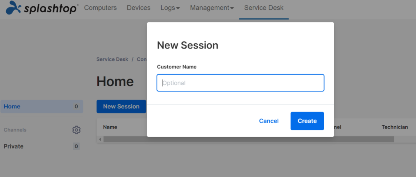The height and width of the screenshot is (177, 416).
Task: Focus the Customer Name input field
Action: 240,83
